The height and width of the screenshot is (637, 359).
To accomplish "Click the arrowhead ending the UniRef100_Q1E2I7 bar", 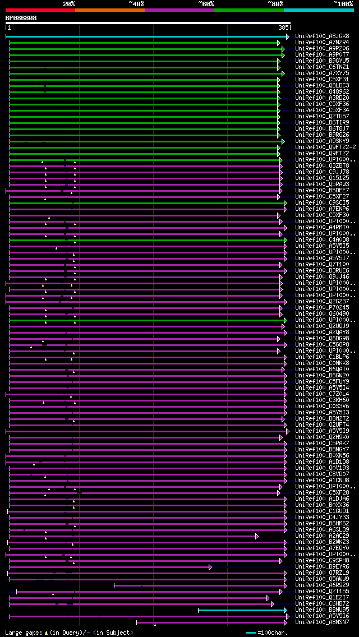I will click(268, 598).
